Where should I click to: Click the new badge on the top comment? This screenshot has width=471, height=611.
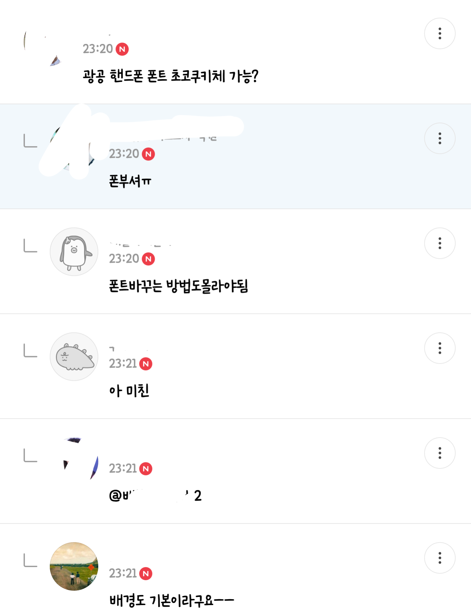[122, 49]
